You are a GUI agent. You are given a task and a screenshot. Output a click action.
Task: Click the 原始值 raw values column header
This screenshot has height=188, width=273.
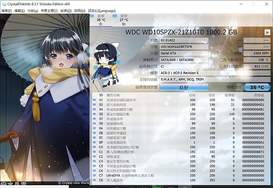point(259,95)
